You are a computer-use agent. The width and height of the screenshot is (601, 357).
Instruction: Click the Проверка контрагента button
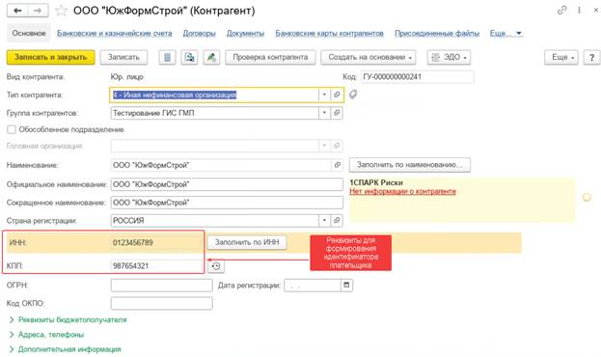(x=270, y=58)
